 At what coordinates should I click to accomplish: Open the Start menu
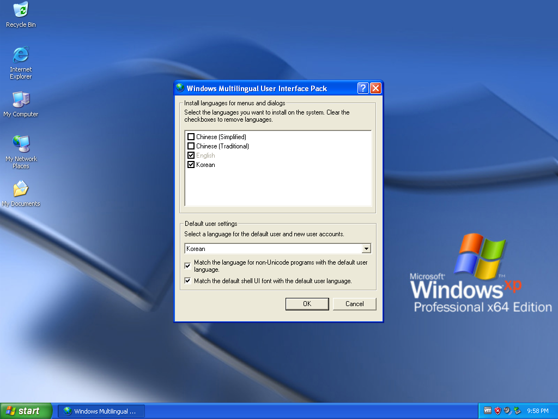tap(26, 411)
